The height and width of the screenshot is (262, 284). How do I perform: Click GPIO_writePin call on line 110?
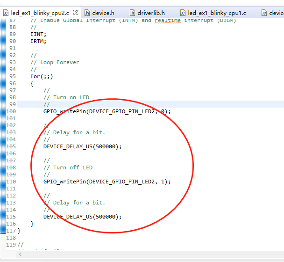point(107,182)
